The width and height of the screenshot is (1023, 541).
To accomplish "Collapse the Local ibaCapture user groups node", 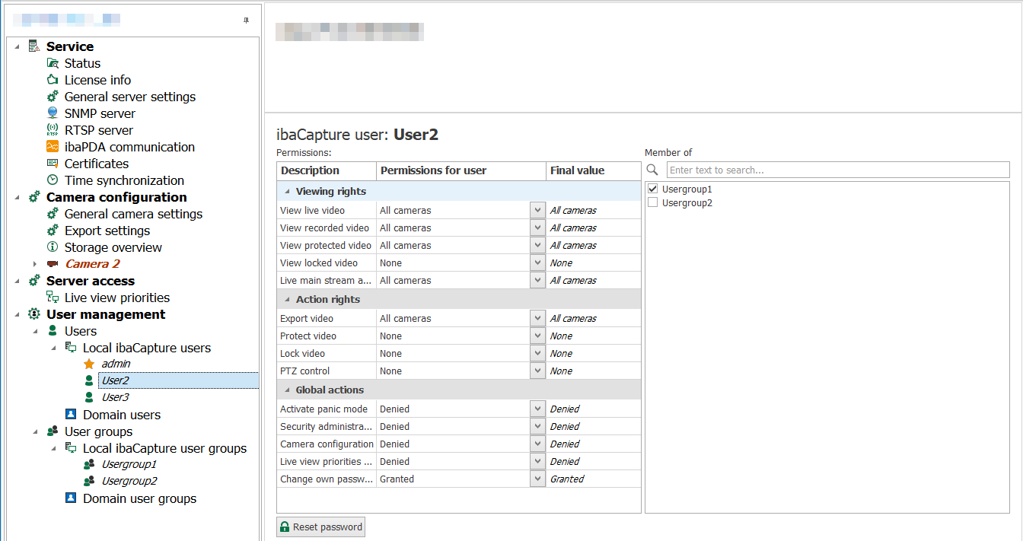I will (x=53, y=448).
